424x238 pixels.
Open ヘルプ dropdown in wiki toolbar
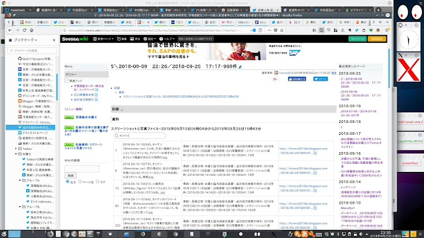pos(166,39)
